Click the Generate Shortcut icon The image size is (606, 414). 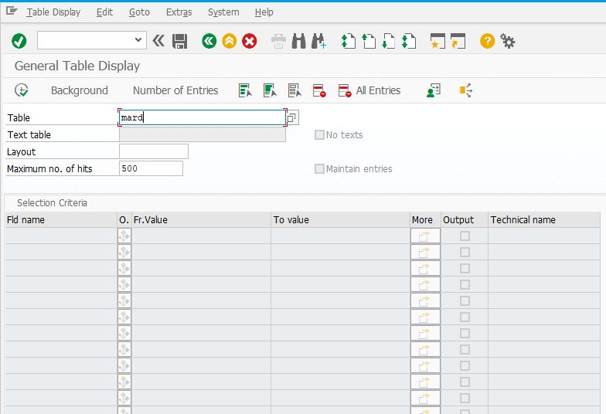pyautogui.click(x=458, y=41)
